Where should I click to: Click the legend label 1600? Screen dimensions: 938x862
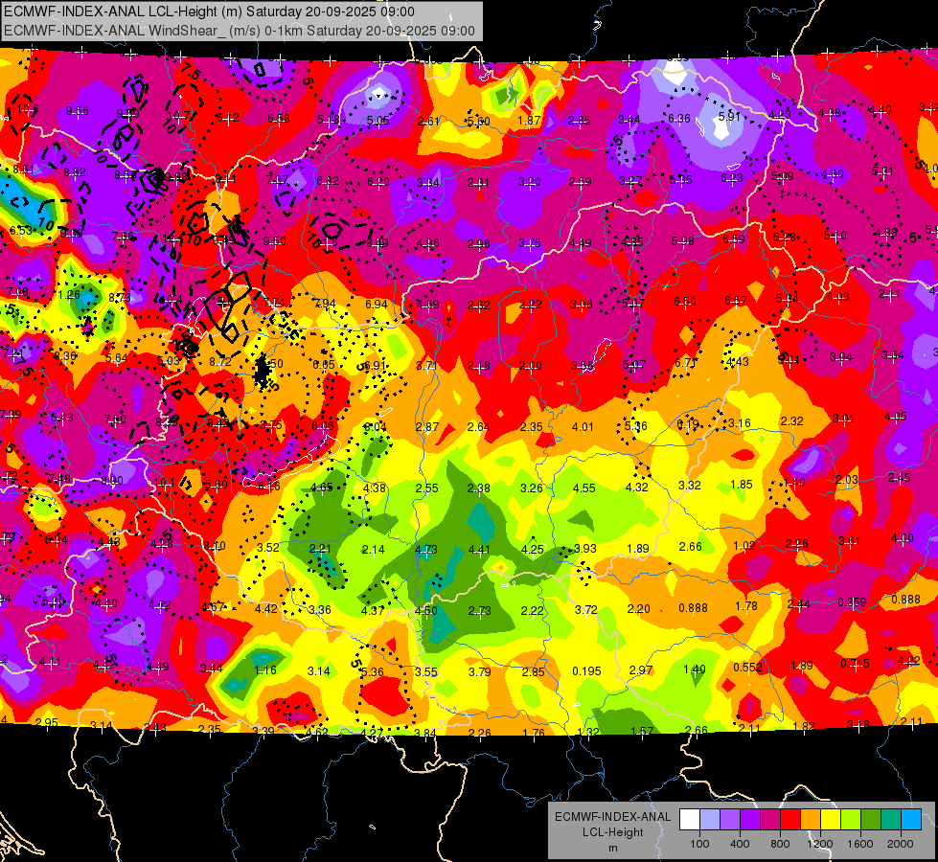tap(860, 844)
